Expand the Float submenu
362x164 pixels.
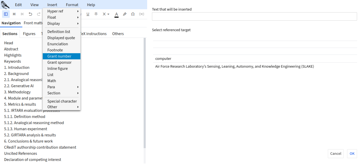pyautogui.click(x=62, y=17)
